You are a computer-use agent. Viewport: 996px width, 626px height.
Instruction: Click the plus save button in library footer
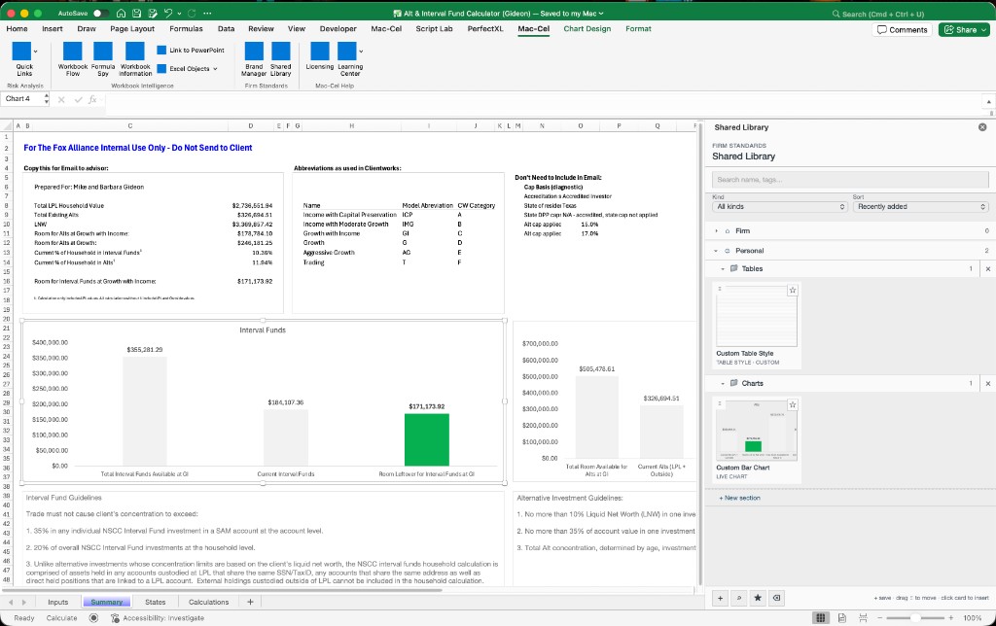click(x=721, y=598)
